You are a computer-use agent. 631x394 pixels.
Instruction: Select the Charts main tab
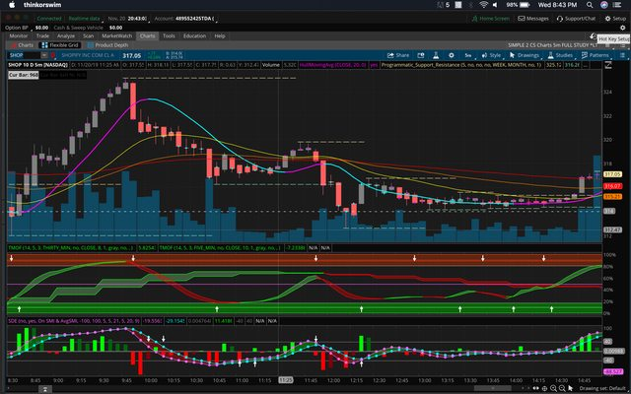pyautogui.click(x=147, y=35)
